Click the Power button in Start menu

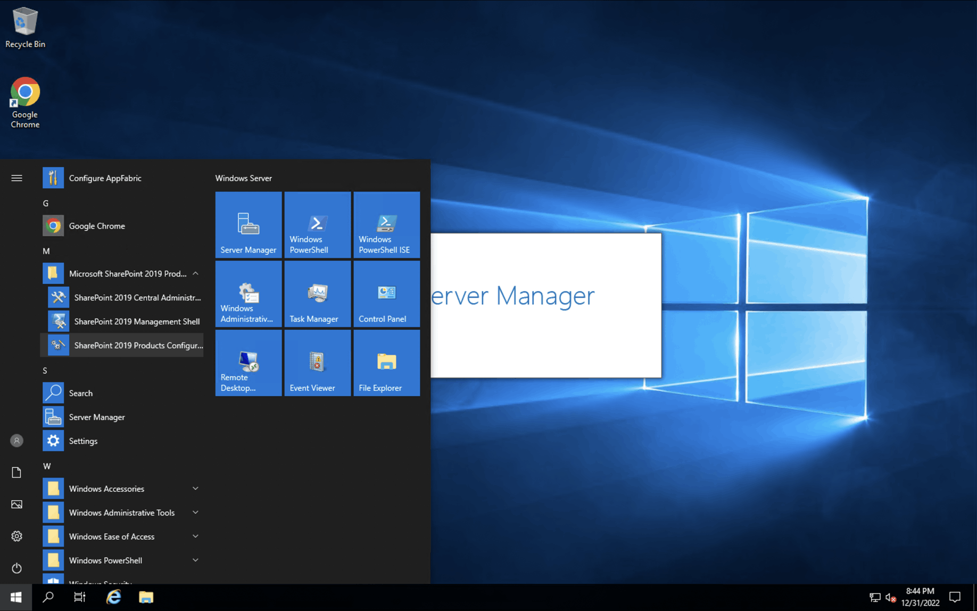point(16,568)
